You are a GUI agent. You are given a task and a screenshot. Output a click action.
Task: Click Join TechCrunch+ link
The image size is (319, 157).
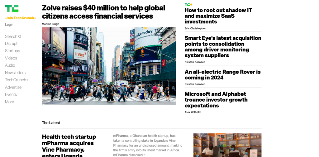pyautogui.click(x=21, y=18)
